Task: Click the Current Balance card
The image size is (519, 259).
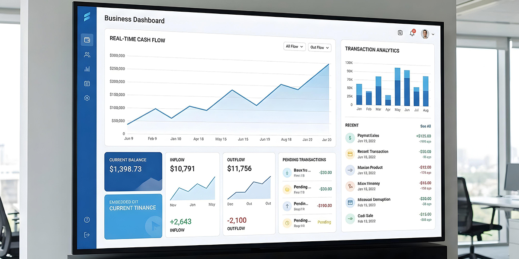Action: pyautogui.click(x=133, y=171)
